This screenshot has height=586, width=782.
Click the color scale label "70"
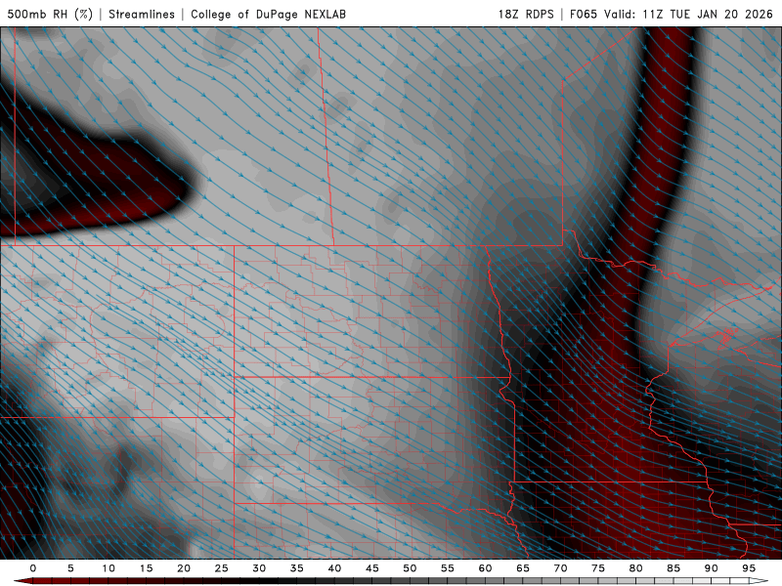[x=560, y=568]
